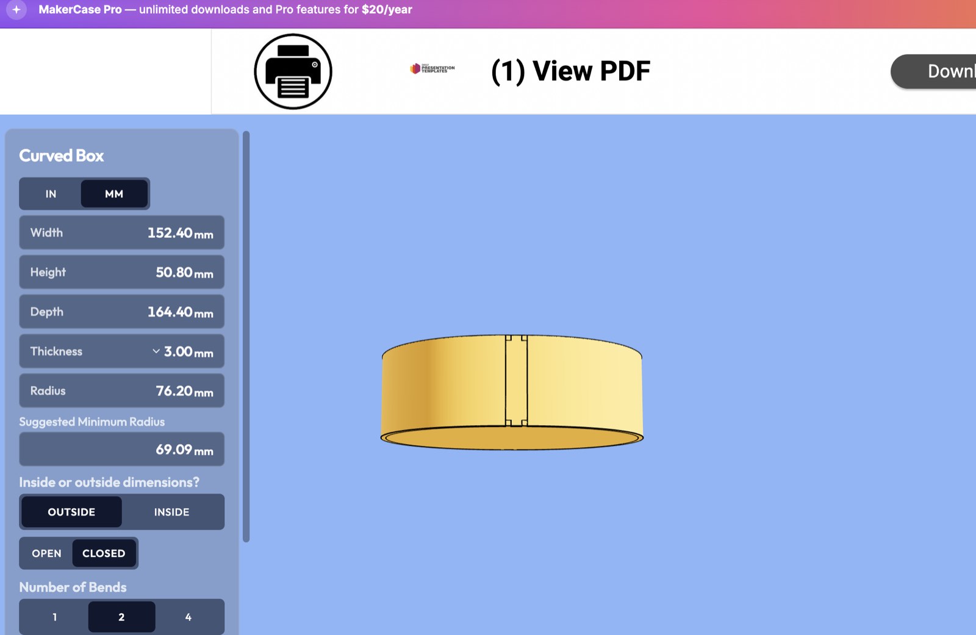Choose 4 bends
976x635 pixels.
188,617
